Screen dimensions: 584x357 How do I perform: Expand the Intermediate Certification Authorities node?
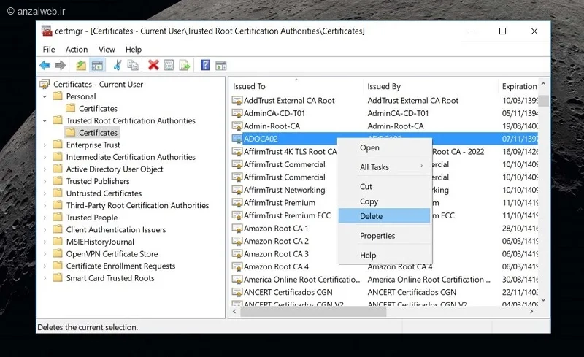45,157
